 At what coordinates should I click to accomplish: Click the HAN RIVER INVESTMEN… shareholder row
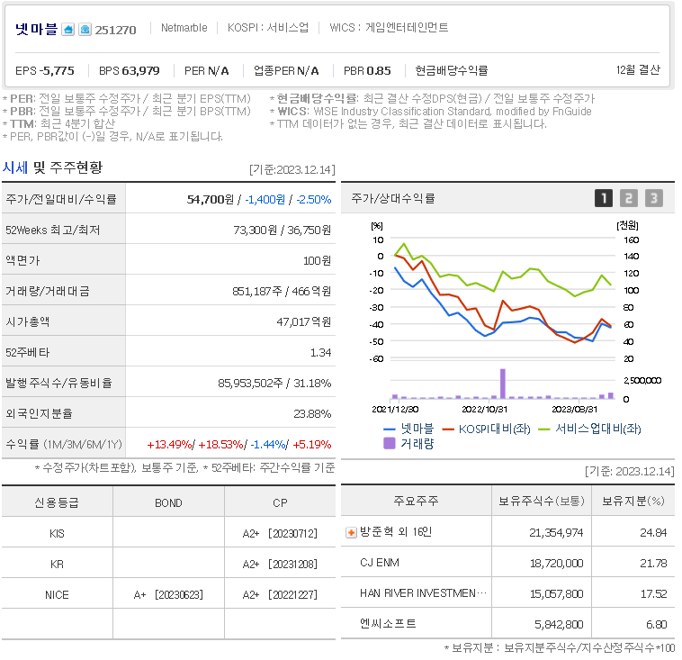click(507, 593)
